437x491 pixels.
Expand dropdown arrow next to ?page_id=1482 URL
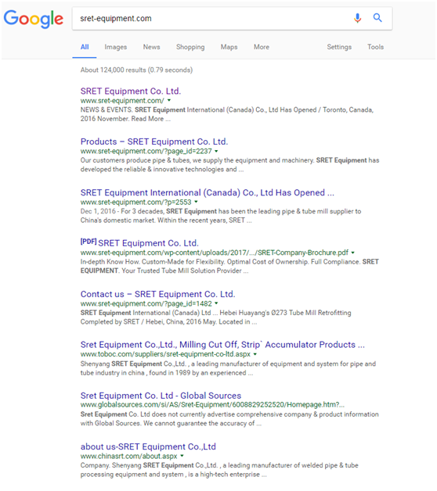(216, 303)
